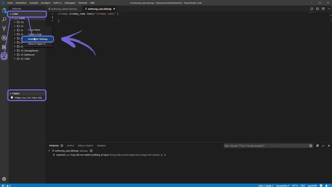332x187 pixels.
Task: Switch to the PROBLEMS panel tab
Action: click(x=54, y=146)
